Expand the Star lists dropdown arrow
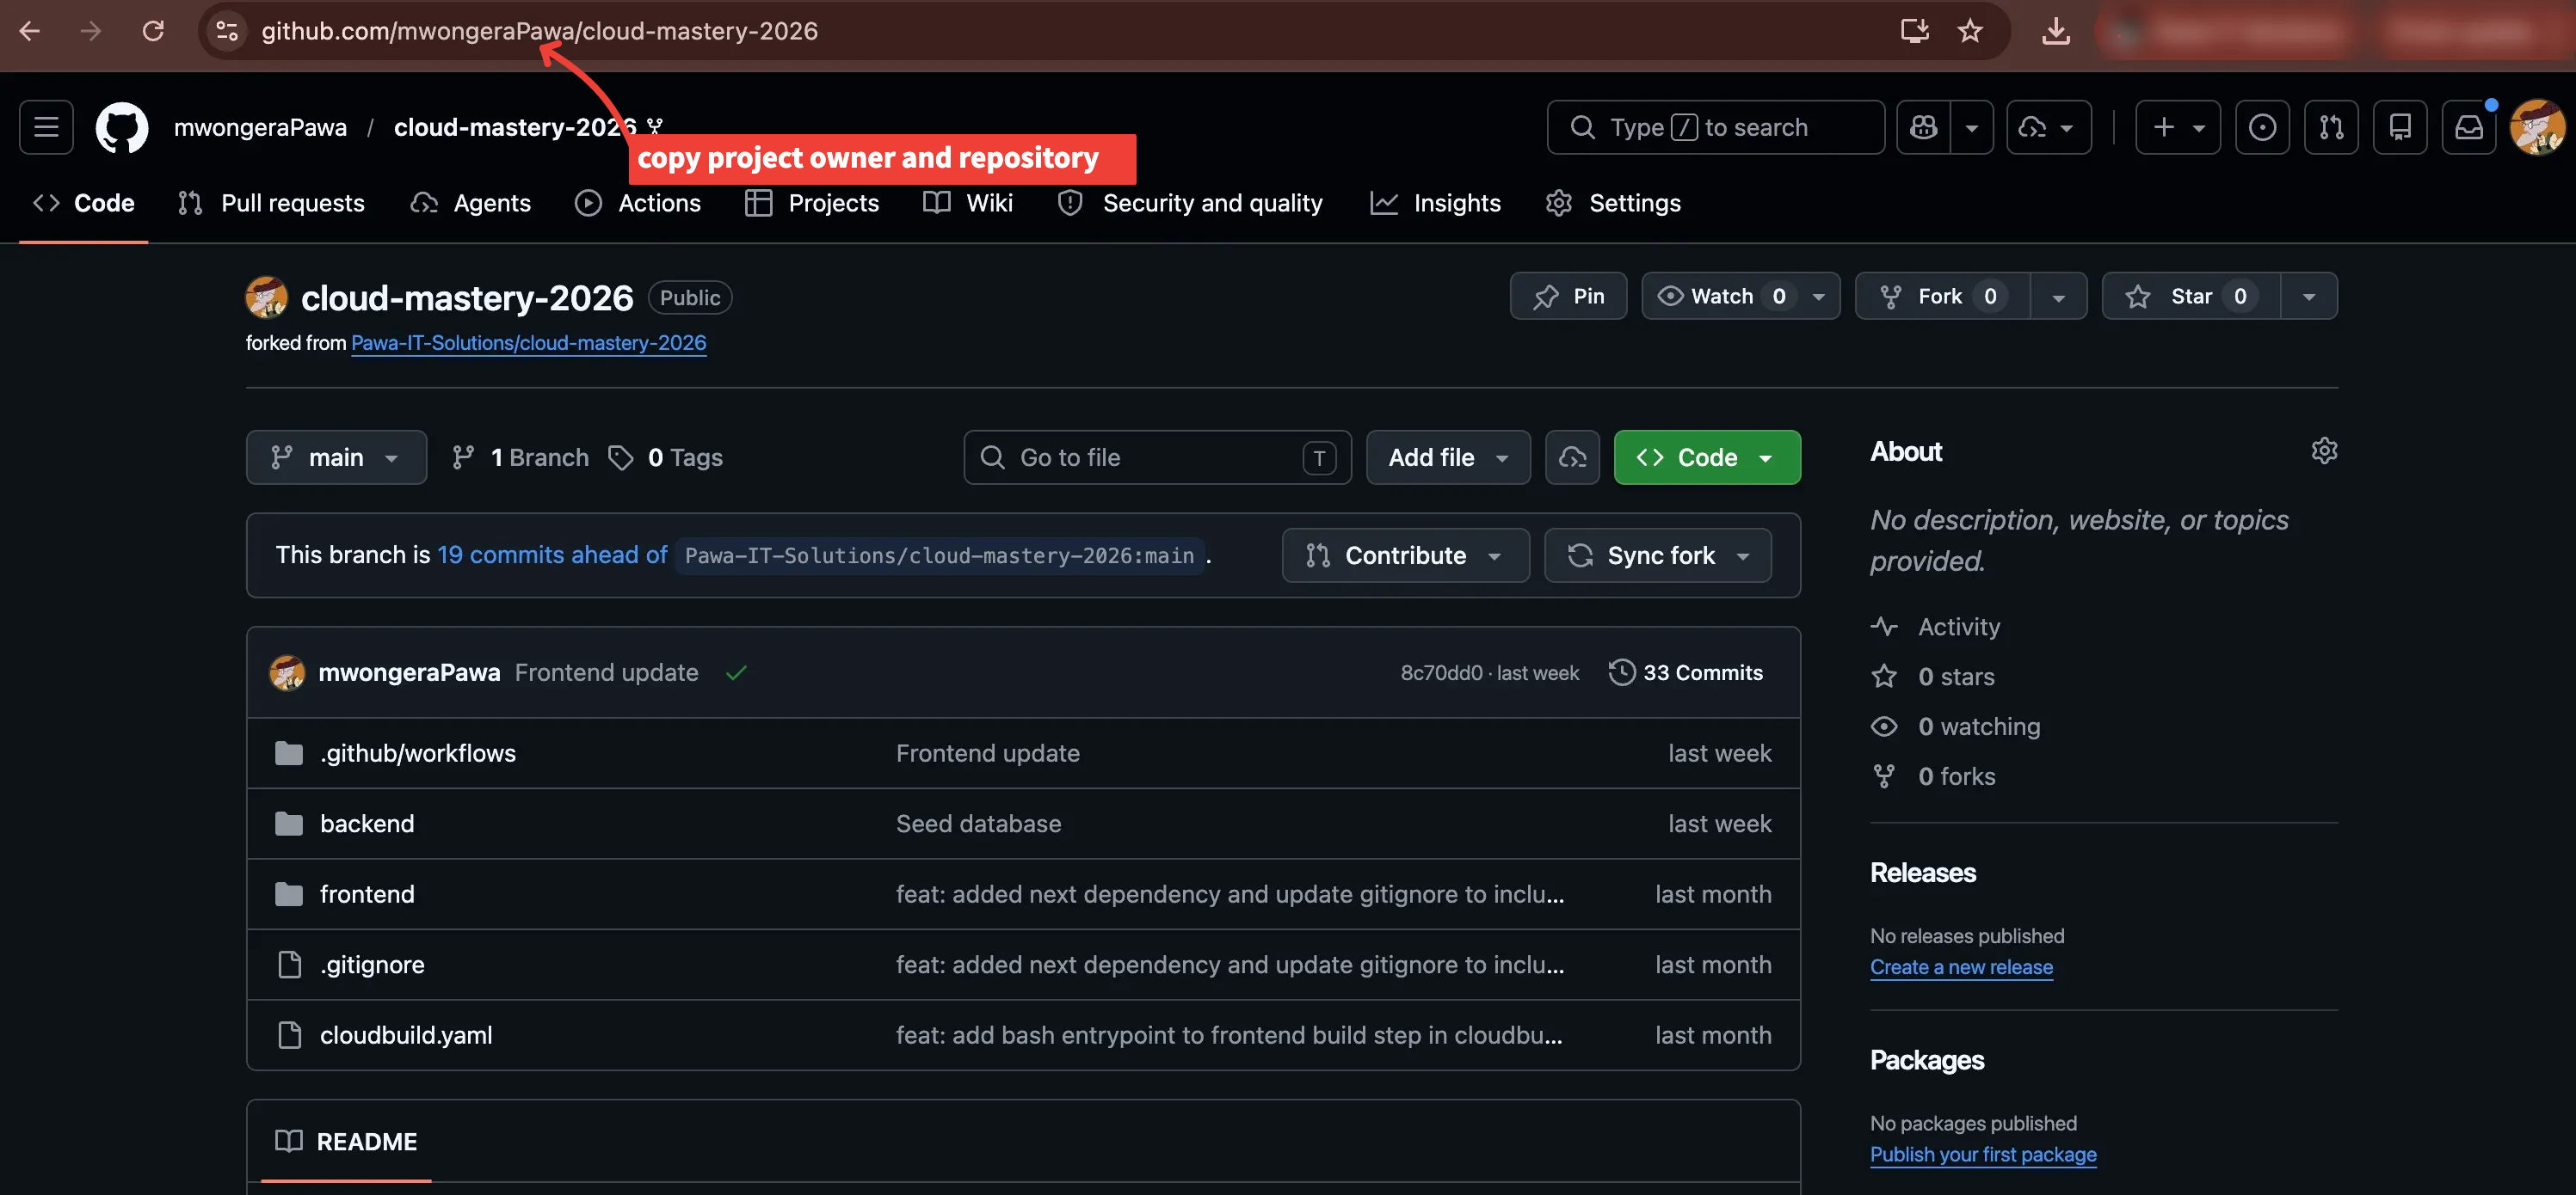2576x1195 pixels. coord(2309,297)
